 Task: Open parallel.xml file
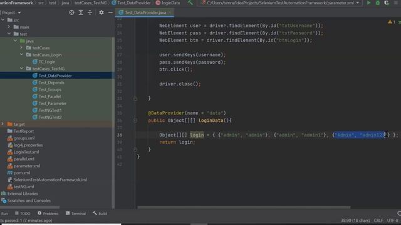(24, 159)
